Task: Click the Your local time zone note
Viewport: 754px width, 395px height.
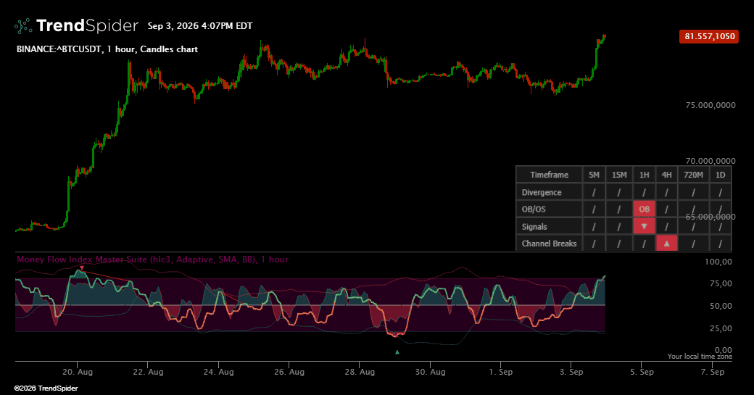Action: (700, 356)
